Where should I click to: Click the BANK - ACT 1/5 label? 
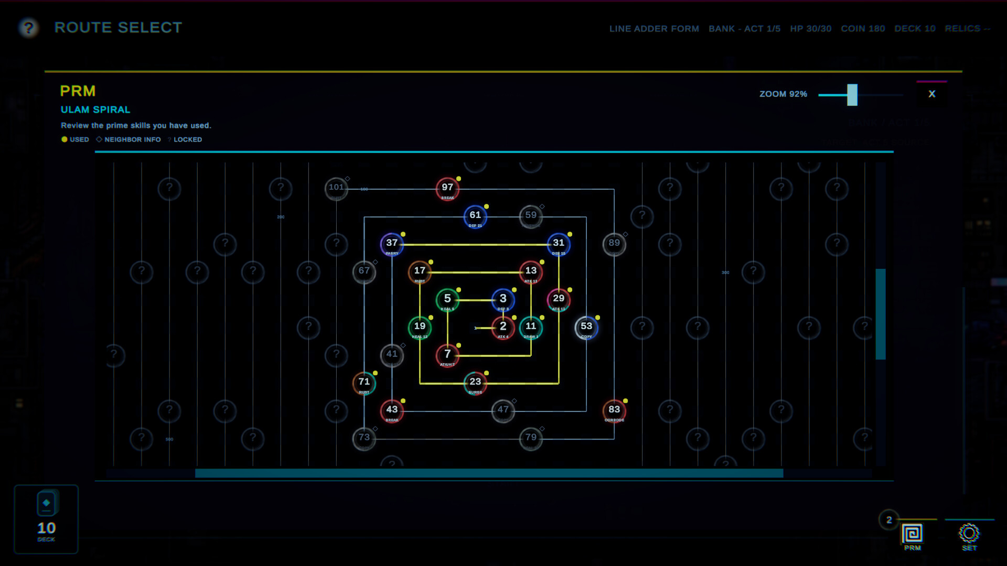pyautogui.click(x=744, y=29)
